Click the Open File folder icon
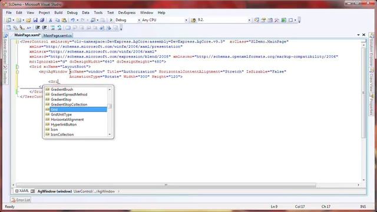Viewport: 377px width, 212px height. pyautogui.click(x=28, y=20)
